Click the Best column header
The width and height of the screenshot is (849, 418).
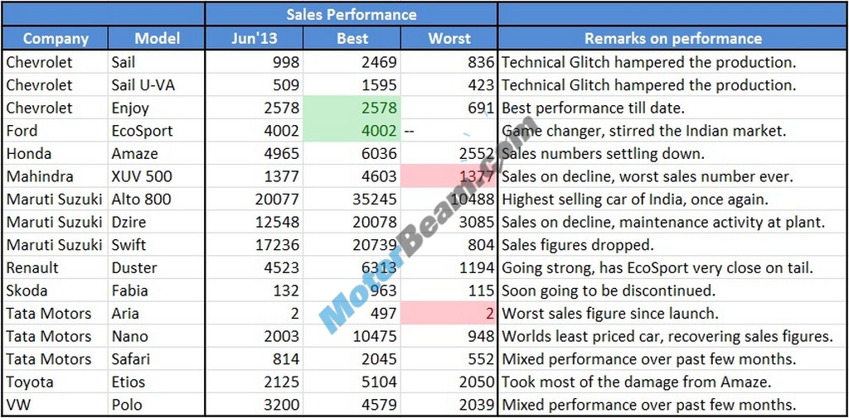click(x=352, y=38)
